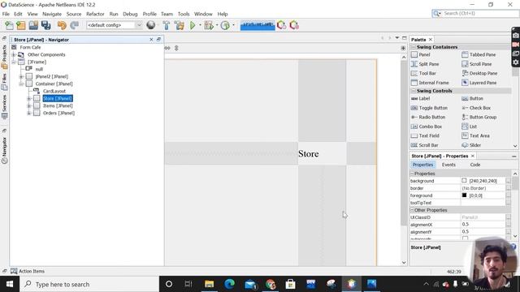Screen dimensions: 520x292
Task: Choose Split Pane from the Palette
Action: (x=428, y=64)
